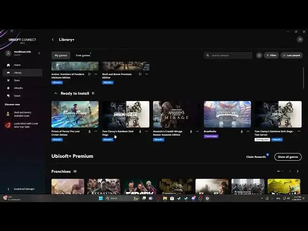This screenshot has width=308, height=231.
Task: Open Skull and Bones Available now promo
Action: click(22, 114)
